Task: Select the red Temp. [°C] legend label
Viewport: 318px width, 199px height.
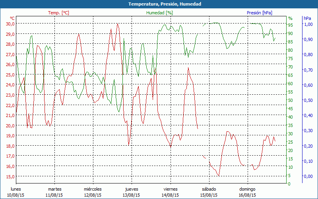Action: pos(58,13)
